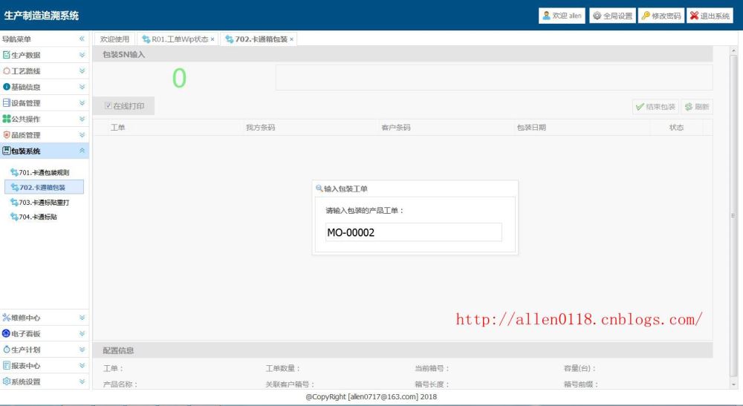The width and height of the screenshot is (743, 406).
Task: Click the green 0 package counter
Action: click(179, 78)
